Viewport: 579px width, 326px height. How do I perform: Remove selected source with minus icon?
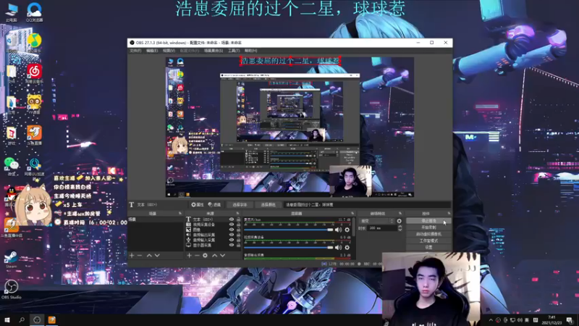pyautogui.click(x=197, y=256)
